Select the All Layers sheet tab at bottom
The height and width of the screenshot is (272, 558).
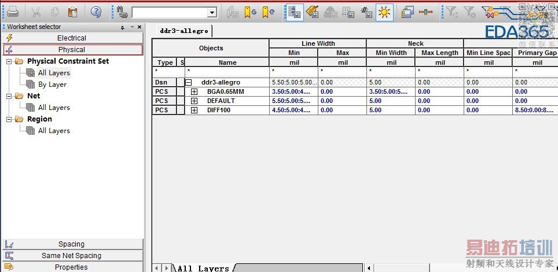(203, 268)
